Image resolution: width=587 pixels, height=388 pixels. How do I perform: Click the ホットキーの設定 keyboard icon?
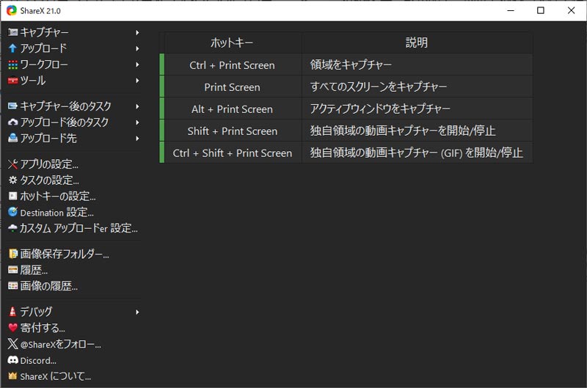pyautogui.click(x=12, y=196)
